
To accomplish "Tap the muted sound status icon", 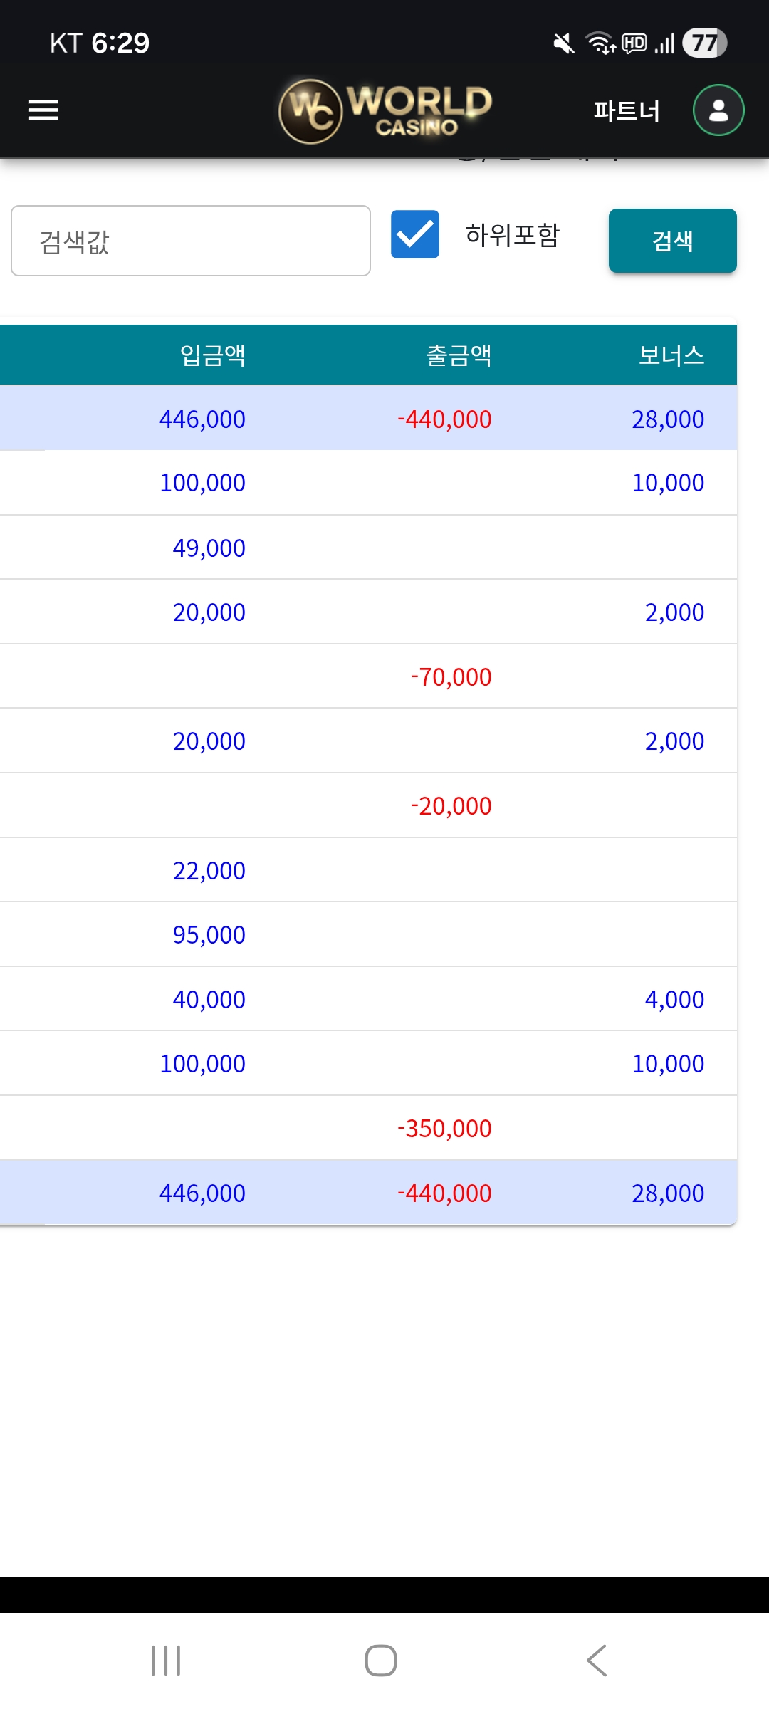I will [x=563, y=43].
